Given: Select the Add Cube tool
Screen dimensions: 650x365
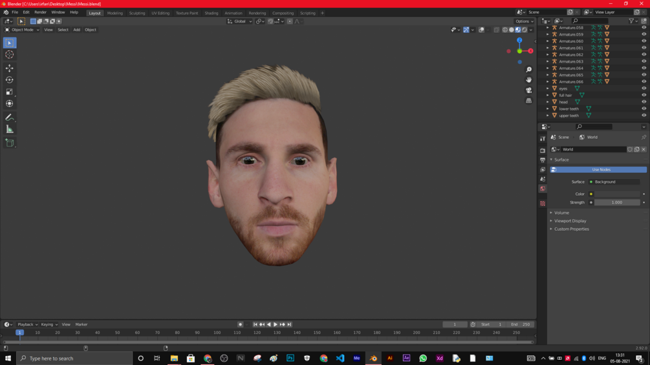Looking at the screenshot, I should tap(10, 143).
